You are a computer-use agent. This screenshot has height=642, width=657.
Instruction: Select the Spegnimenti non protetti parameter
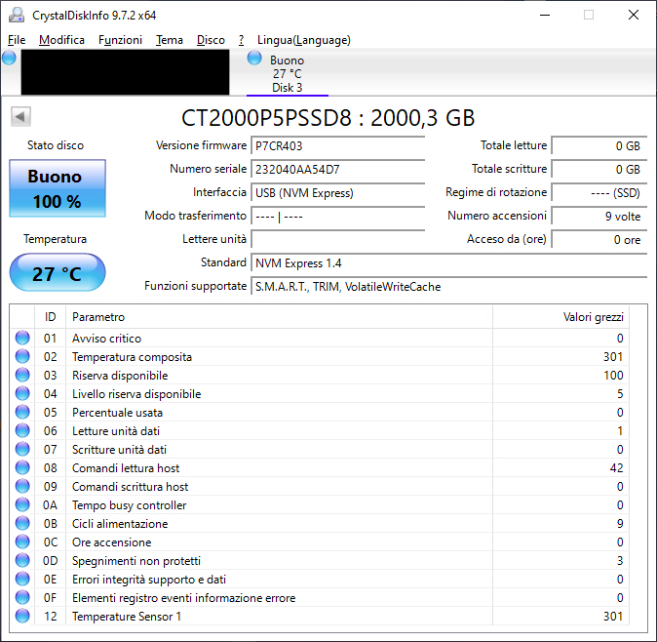click(x=136, y=561)
